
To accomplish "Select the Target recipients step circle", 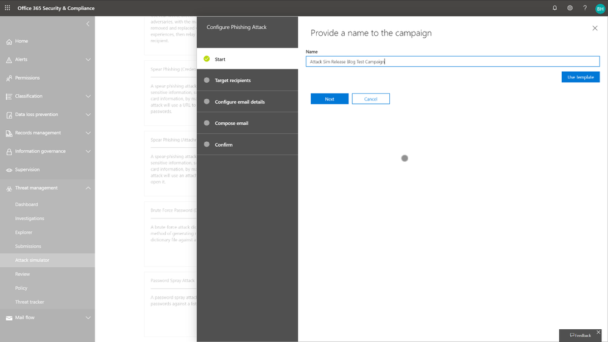I will [x=207, y=80].
